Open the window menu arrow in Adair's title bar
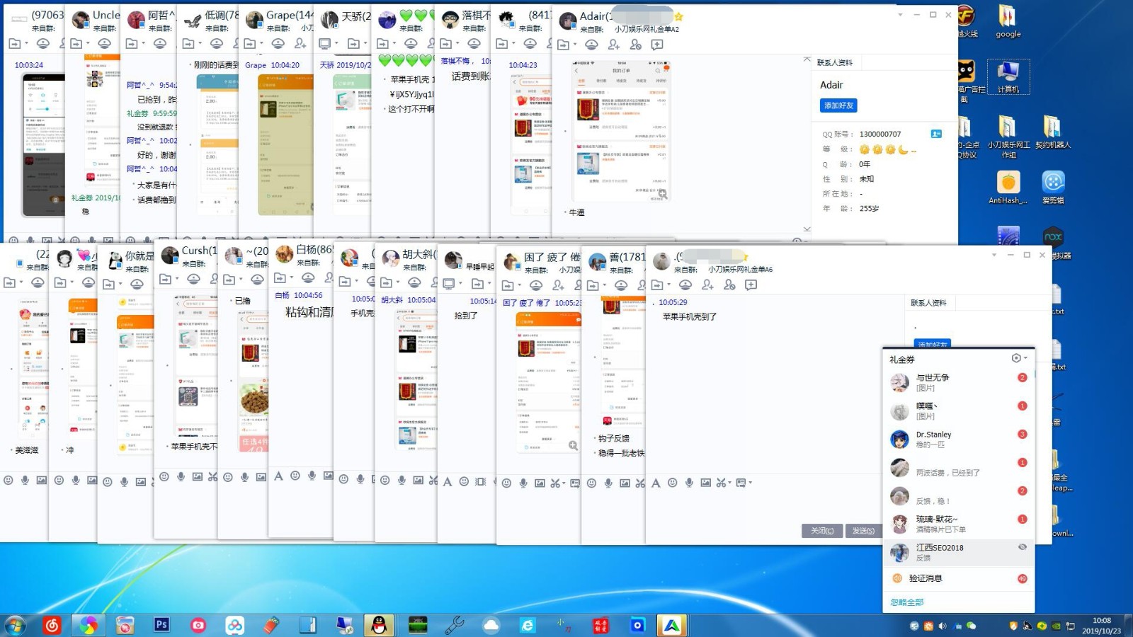Screen dimensions: 1133x637 (x=900, y=15)
